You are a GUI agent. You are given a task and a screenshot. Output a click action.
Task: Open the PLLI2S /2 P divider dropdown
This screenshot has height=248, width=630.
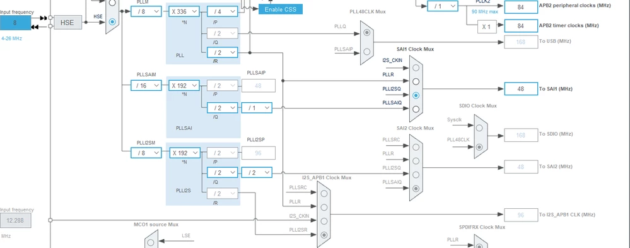[223, 153]
